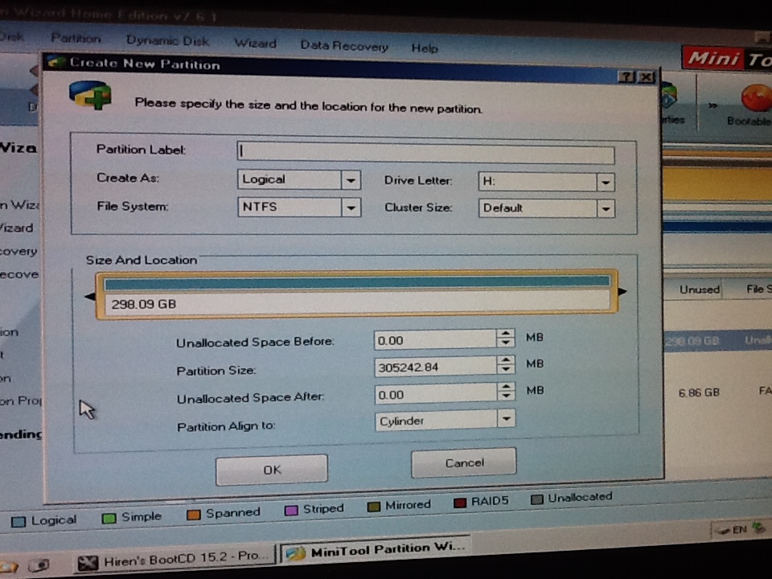Click the Partition Size value field
The width and height of the screenshot is (772, 579).
click(x=435, y=367)
